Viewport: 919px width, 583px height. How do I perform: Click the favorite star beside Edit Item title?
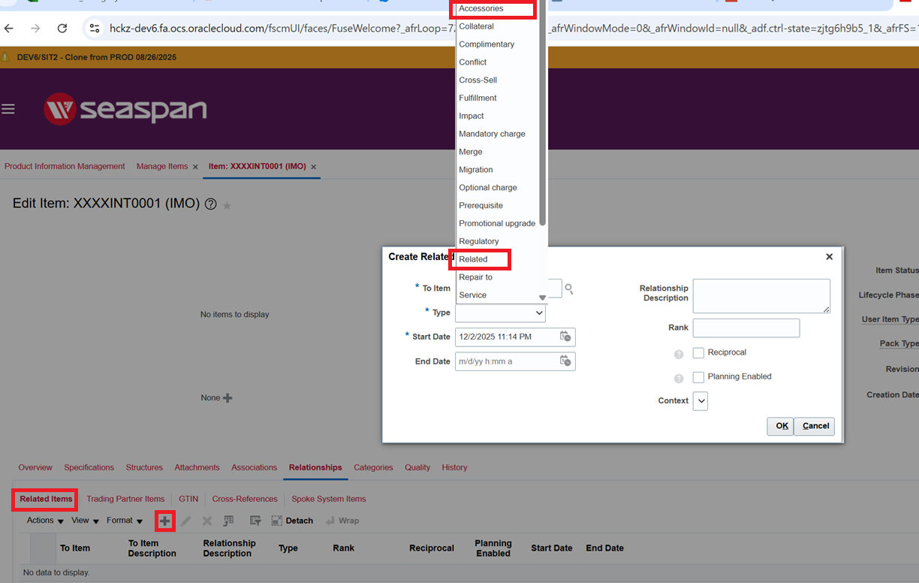point(227,205)
